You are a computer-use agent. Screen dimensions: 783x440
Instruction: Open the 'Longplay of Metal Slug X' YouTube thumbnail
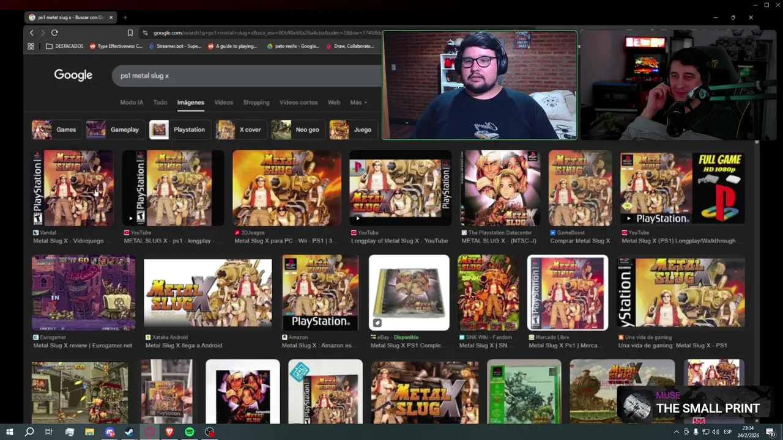(x=400, y=188)
